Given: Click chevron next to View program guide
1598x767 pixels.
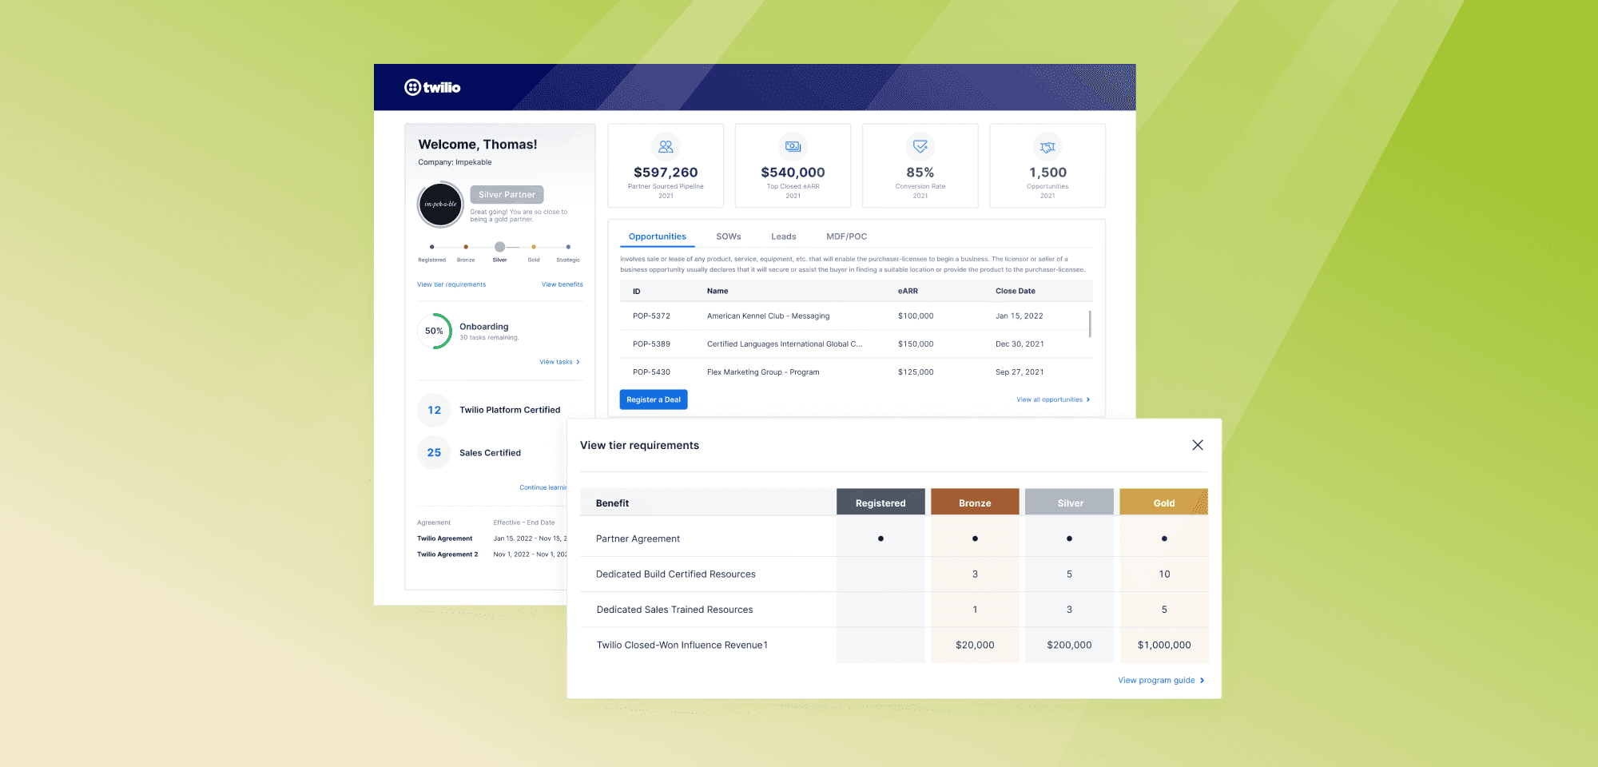Looking at the screenshot, I should (x=1202, y=681).
